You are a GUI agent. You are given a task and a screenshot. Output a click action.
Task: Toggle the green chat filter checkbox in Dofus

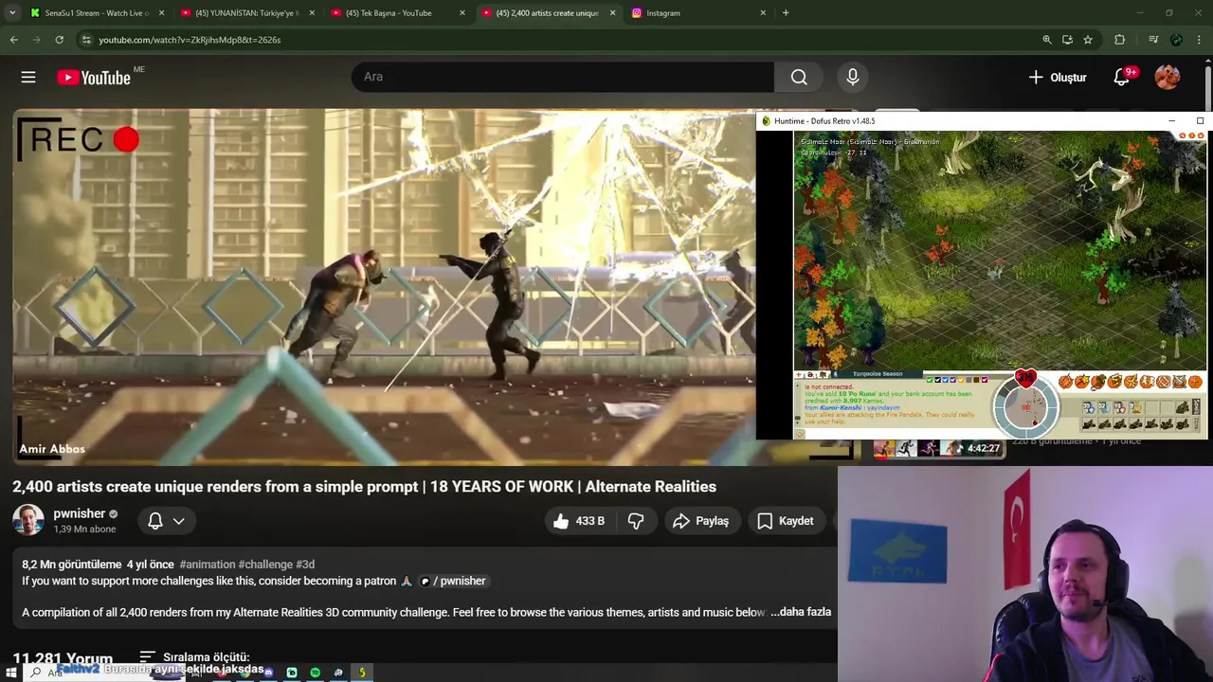(x=930, y=380)
